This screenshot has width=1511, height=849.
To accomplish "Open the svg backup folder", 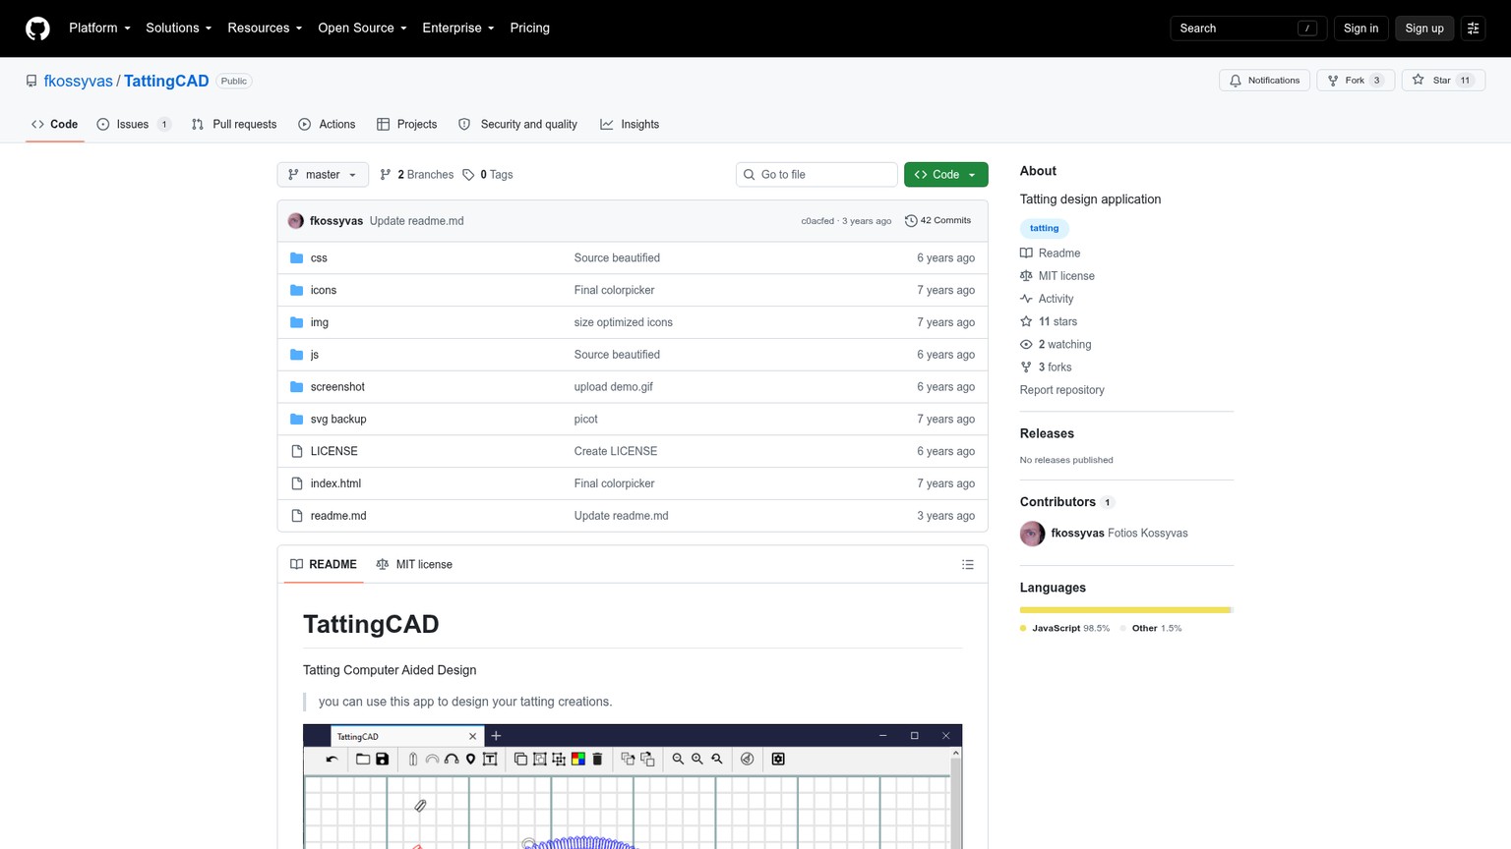I will click(338, 419).
